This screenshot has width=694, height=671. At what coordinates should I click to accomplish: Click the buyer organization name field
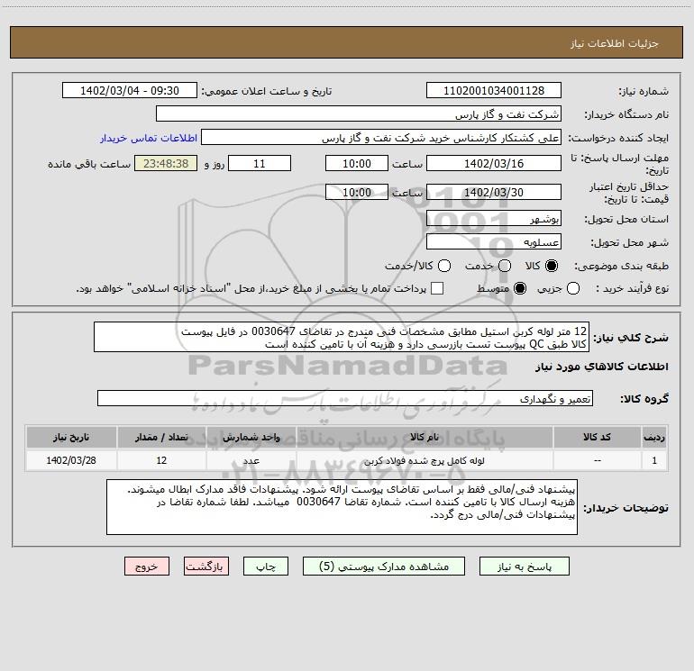[x=359, y=113]
